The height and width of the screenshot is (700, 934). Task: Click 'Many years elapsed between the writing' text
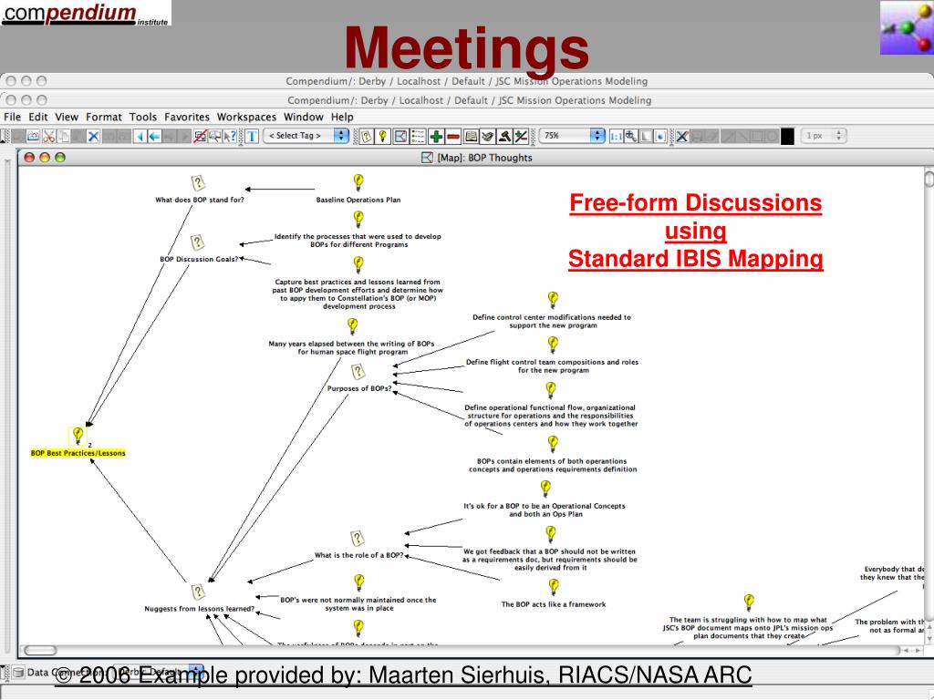pos(351,347)
